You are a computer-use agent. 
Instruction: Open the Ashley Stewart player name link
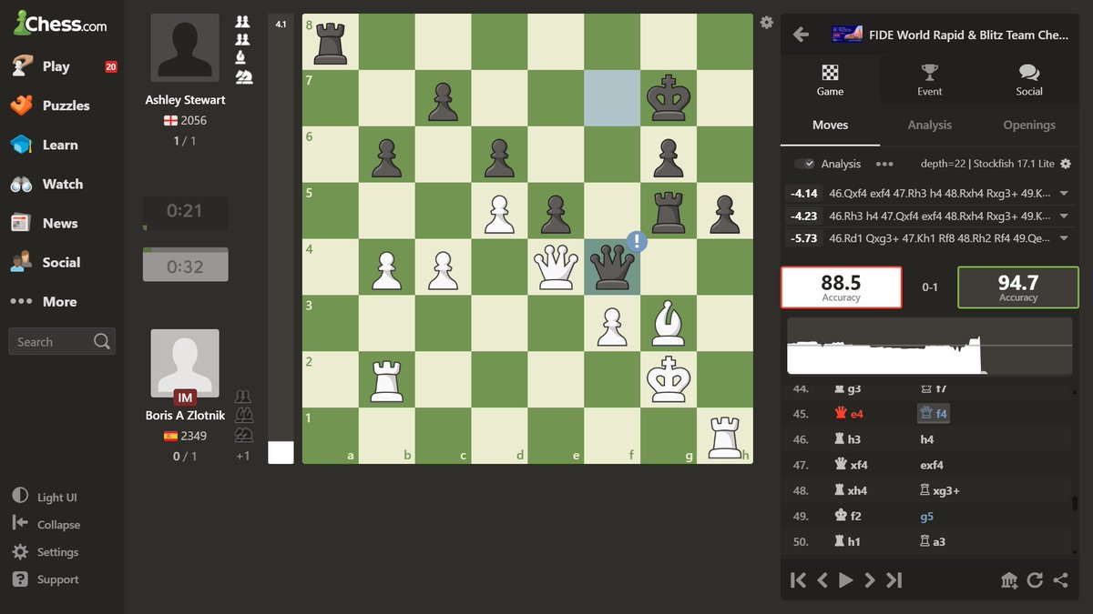185,100
